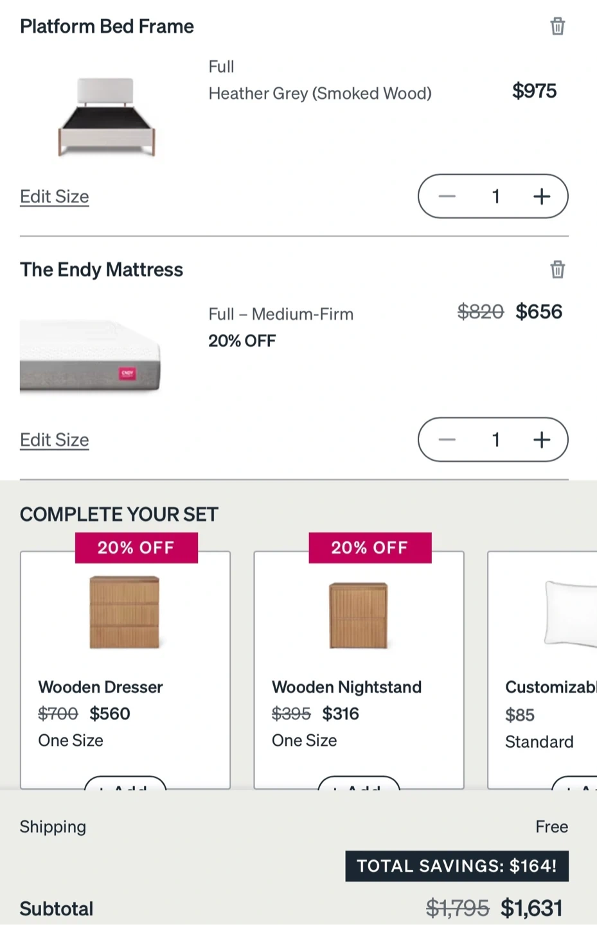Open Edit Size for The Endy Mattress

tap(55, 440)
